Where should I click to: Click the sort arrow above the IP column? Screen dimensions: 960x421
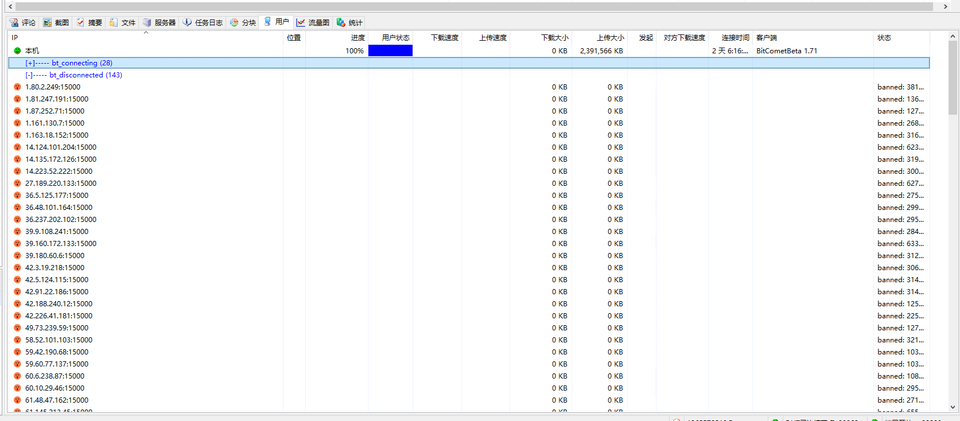click(146, 33)
